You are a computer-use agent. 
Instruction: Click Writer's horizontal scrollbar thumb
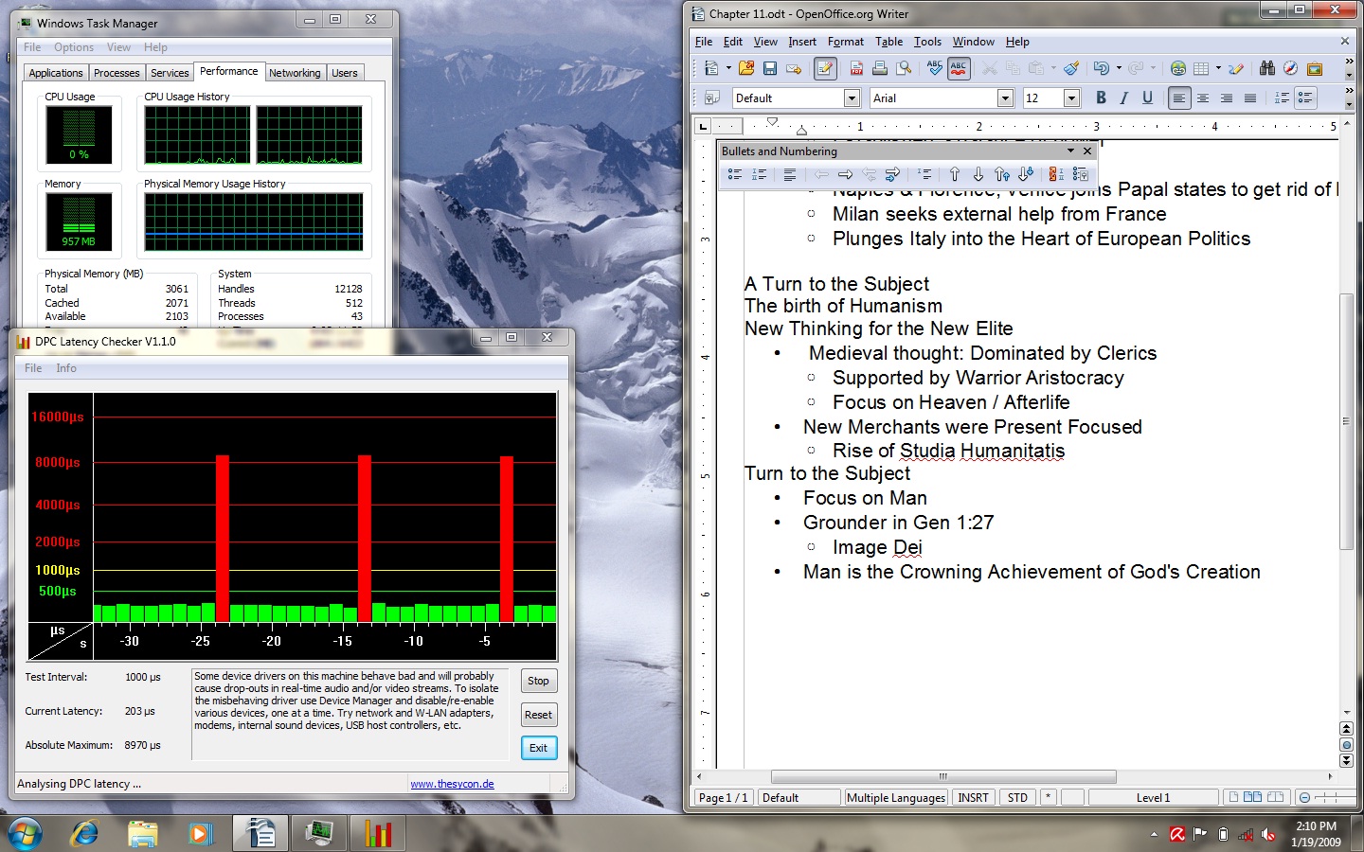[x=942, y=776]
